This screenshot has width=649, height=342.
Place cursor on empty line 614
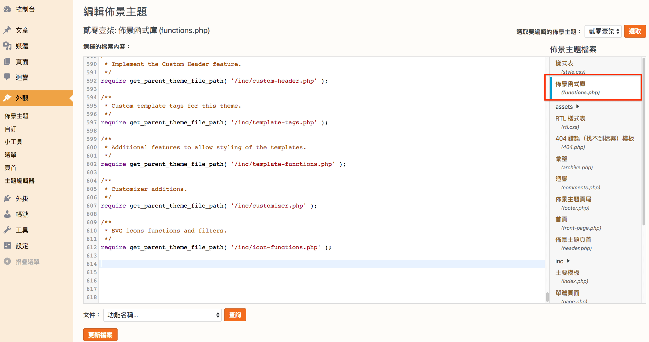tap(322, 264)
